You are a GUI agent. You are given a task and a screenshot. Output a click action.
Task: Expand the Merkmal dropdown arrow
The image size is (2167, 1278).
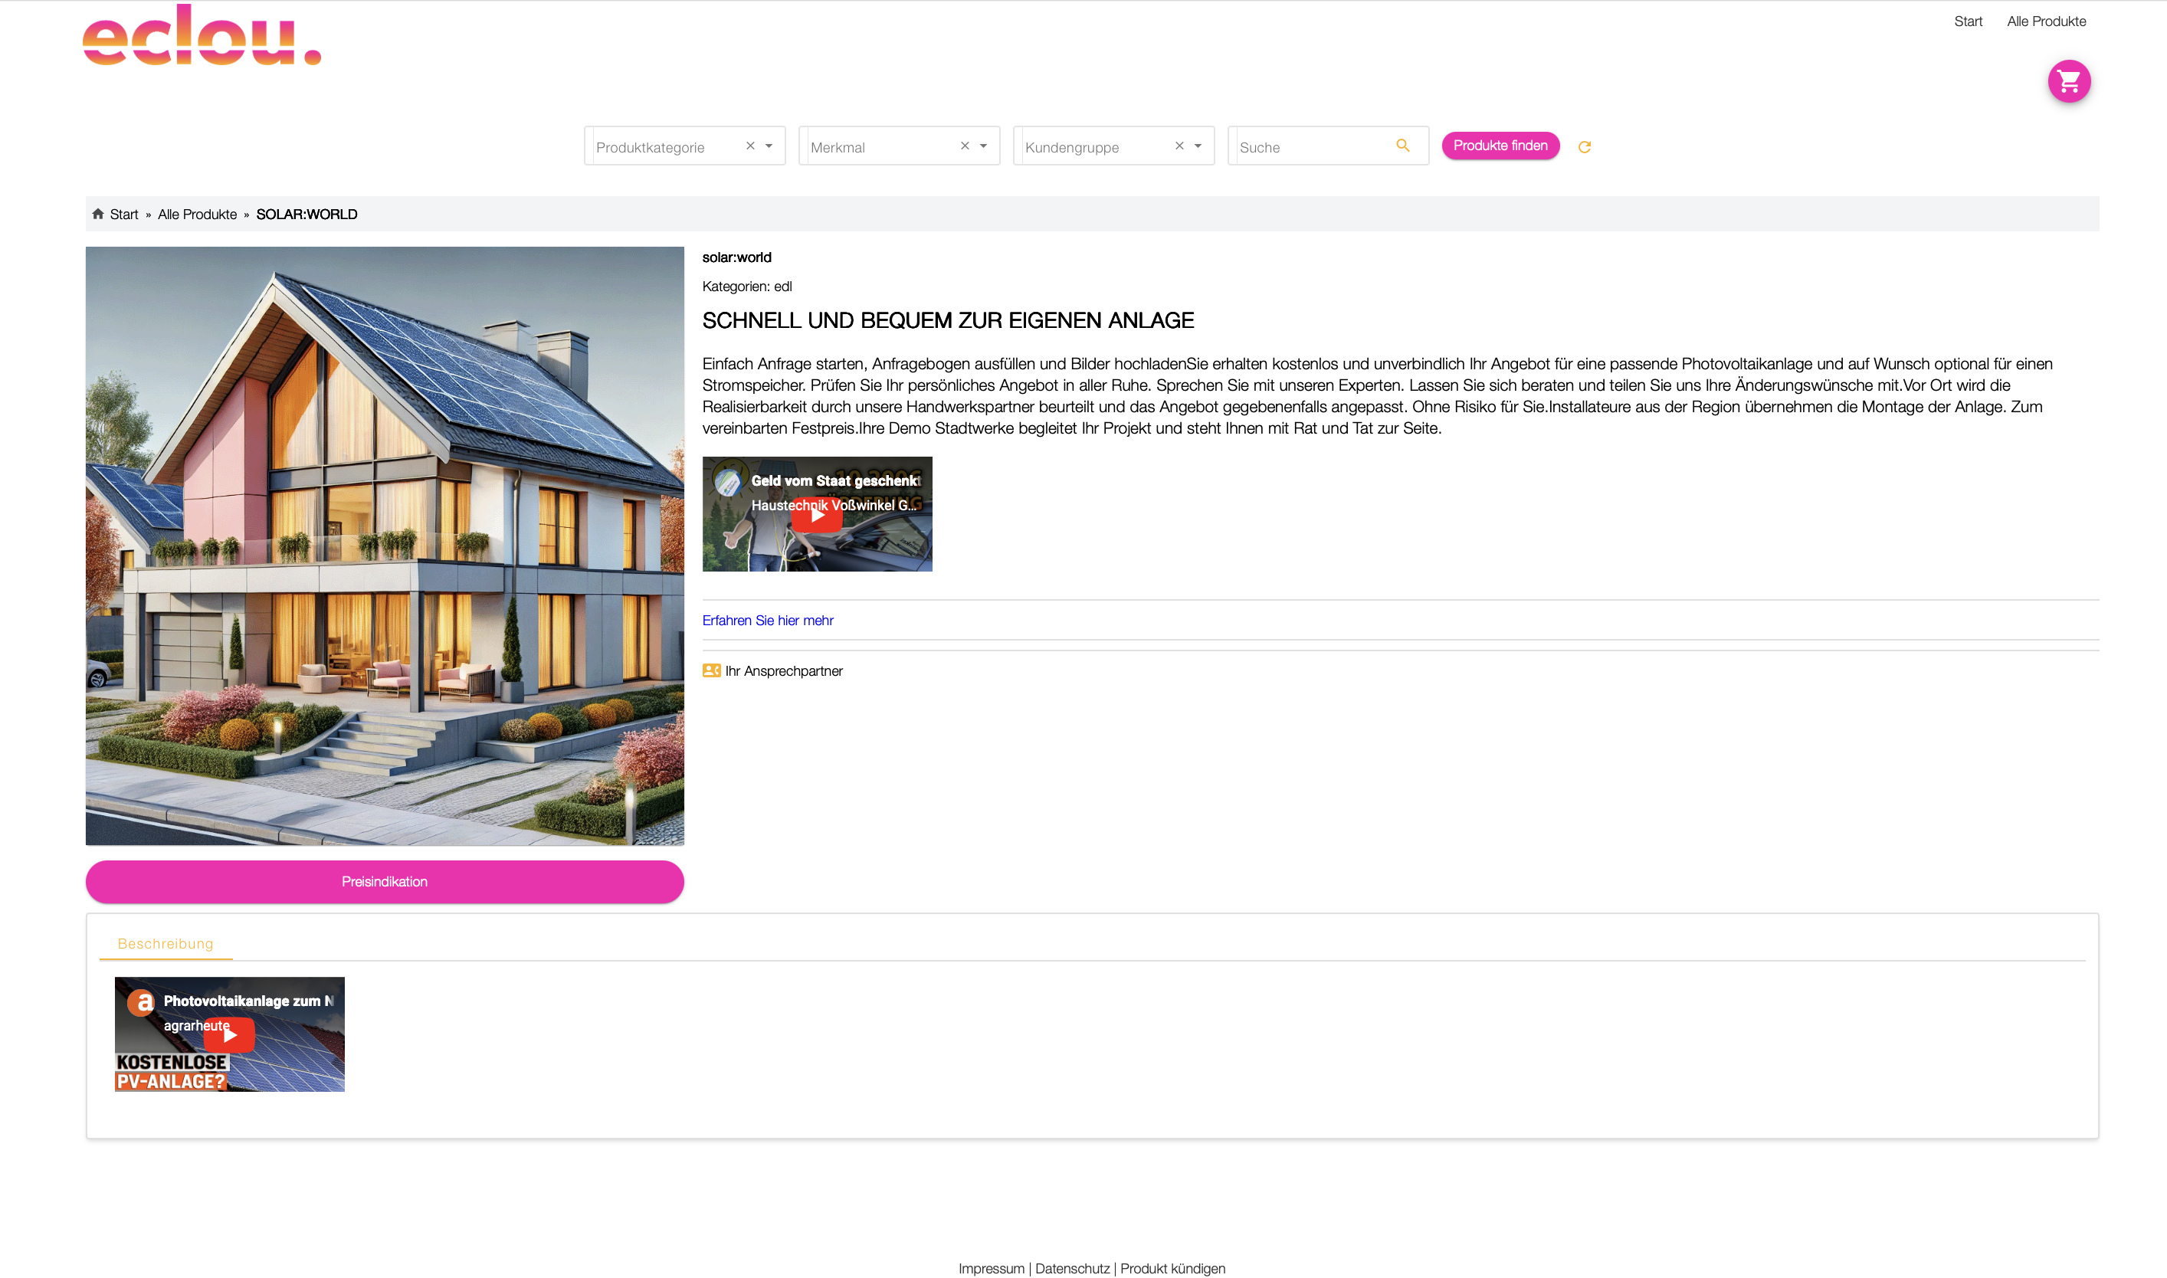[982, 146]
